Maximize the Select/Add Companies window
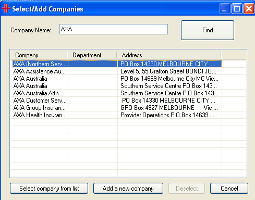Image resolution: width=255 pixels, height=200 pixels. [x=237, y=8]
